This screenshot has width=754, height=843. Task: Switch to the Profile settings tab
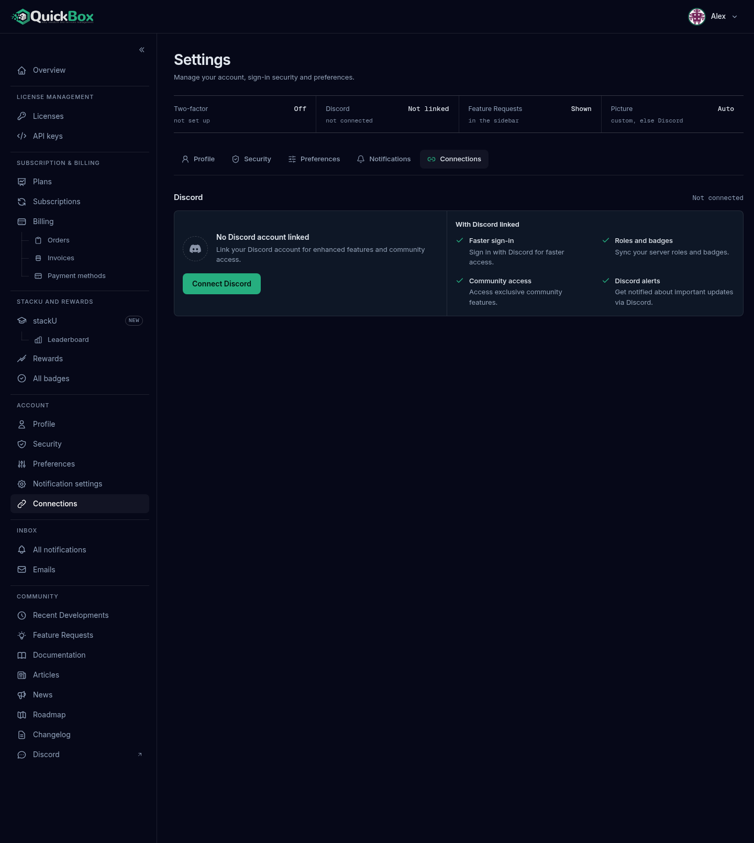198,159
